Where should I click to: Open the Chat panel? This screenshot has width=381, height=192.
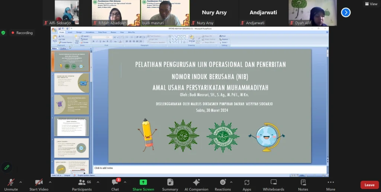coord(115,185)
